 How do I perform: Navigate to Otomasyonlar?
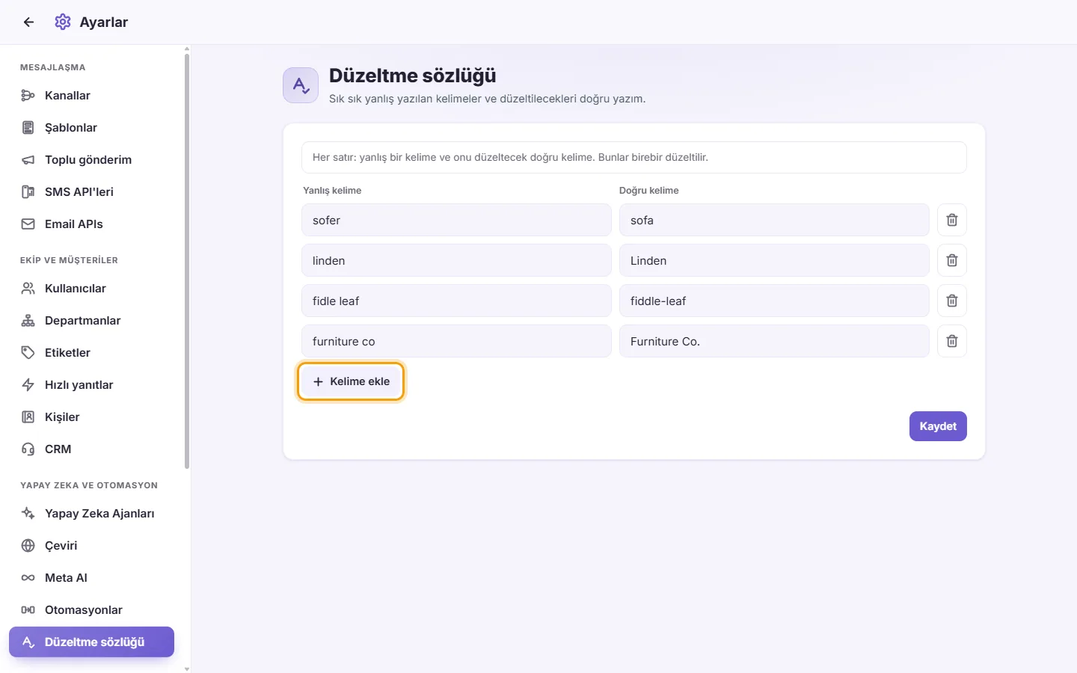pos(91,610)
